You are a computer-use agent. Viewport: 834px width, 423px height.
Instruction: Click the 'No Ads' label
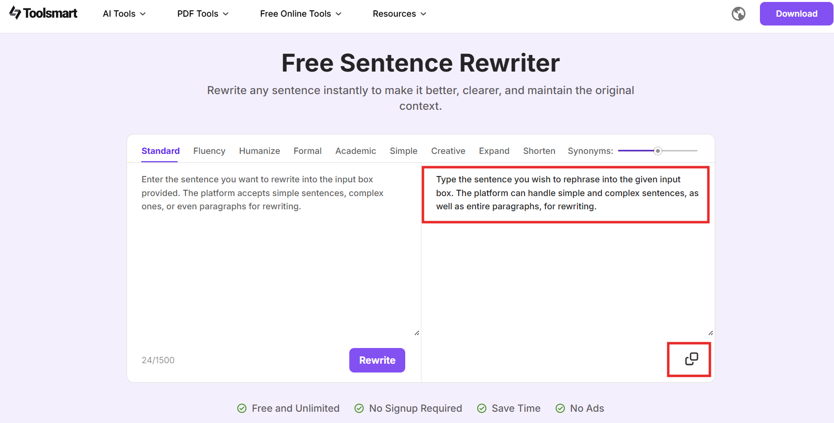[587, 408]
